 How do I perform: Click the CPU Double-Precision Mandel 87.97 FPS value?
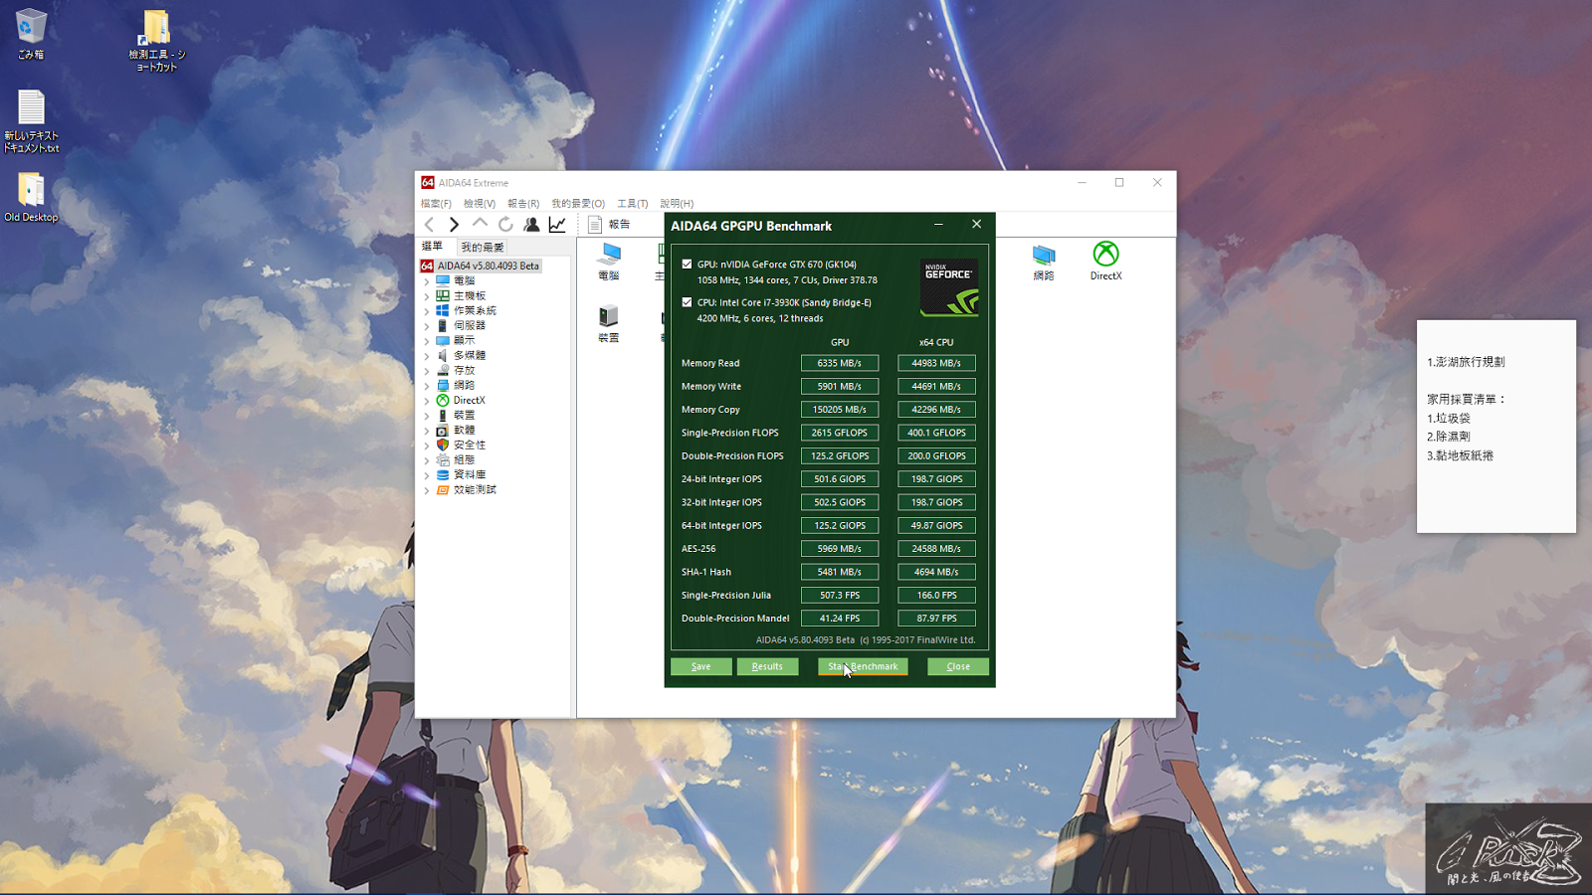point(936,619)
